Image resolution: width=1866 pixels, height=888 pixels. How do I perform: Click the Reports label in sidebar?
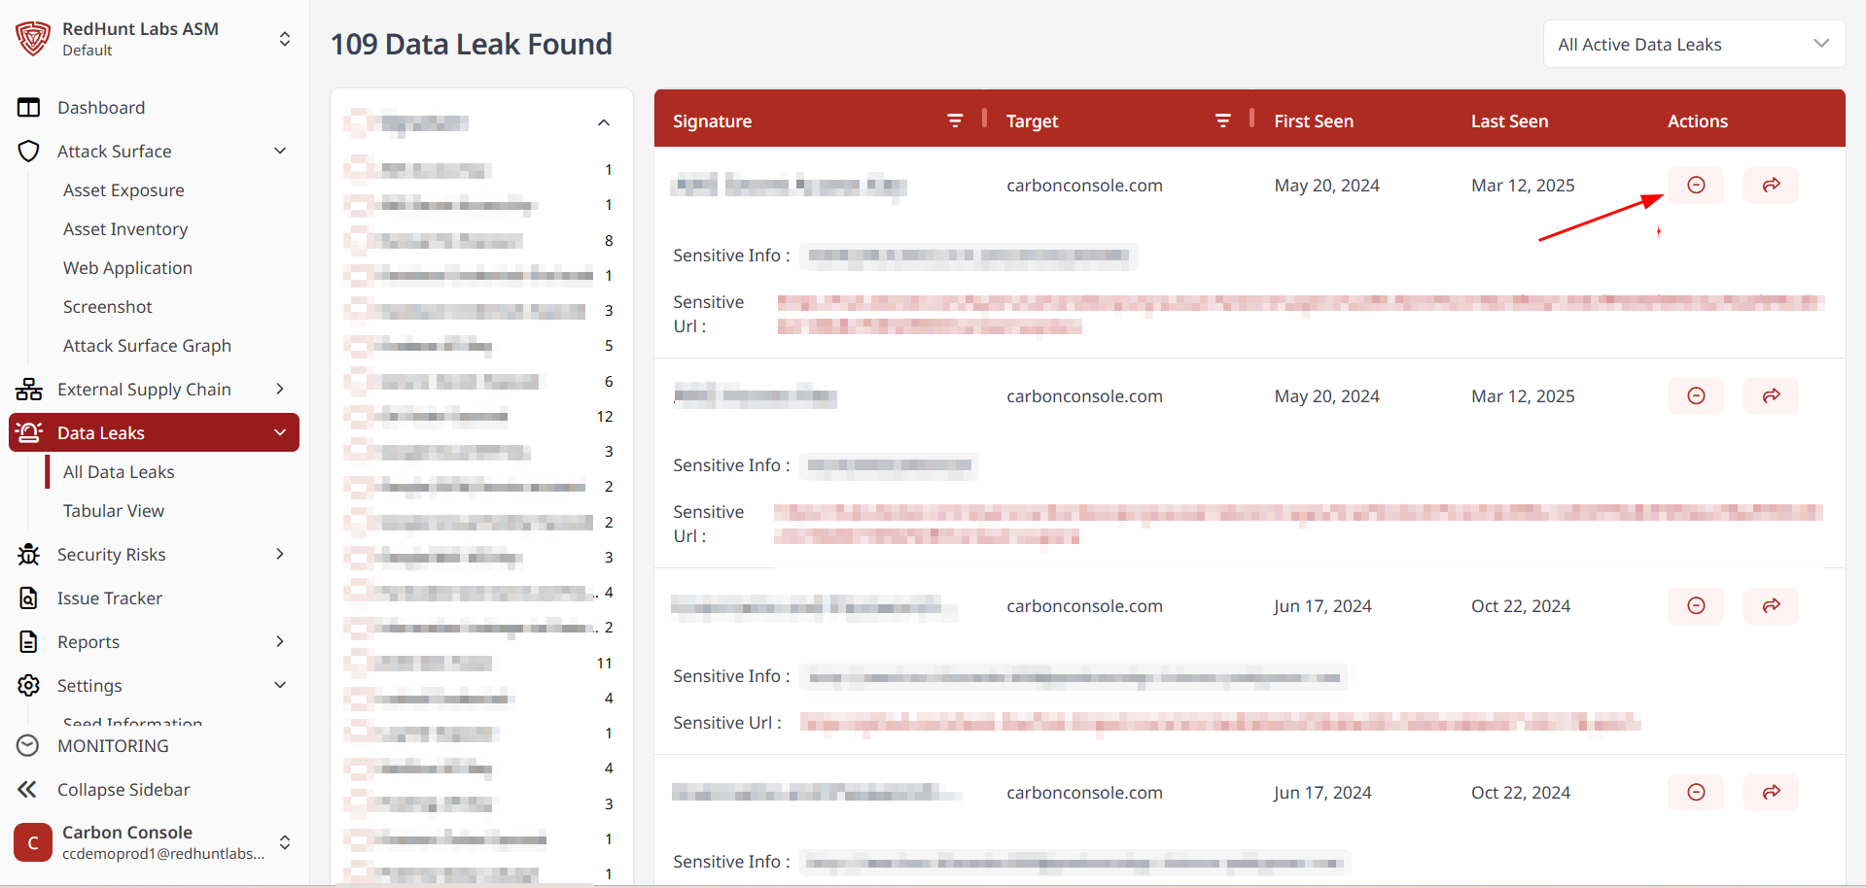tap(88, 642)
